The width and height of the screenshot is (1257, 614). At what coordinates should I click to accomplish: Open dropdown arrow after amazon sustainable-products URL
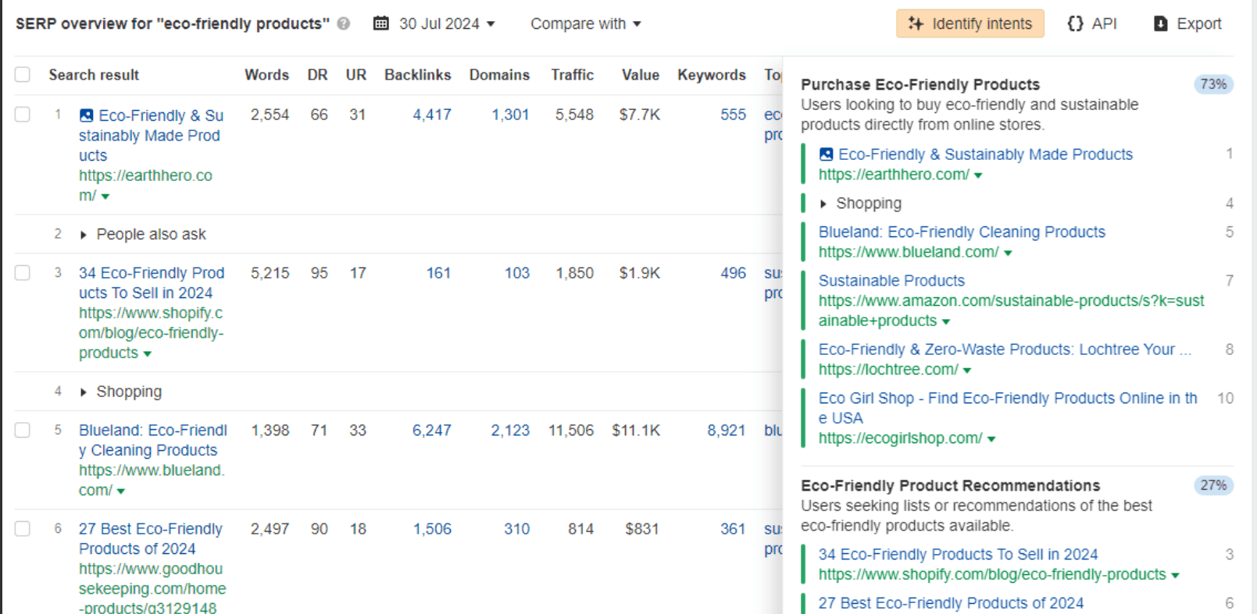946,321
